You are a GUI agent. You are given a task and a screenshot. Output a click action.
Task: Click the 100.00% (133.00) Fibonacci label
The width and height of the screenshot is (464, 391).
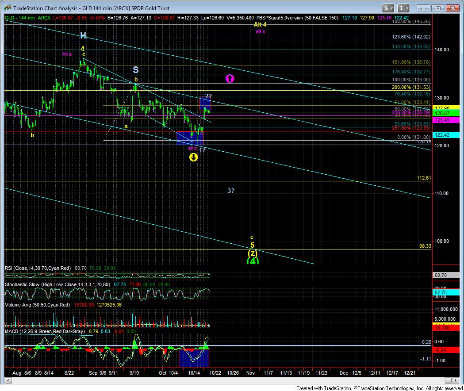click(x=411, y=80)
